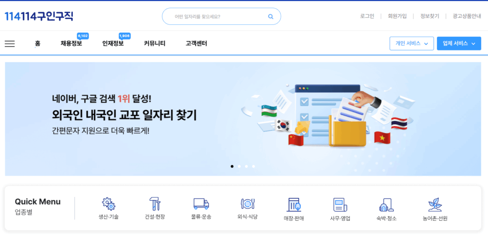The height and width of the screenshot is (237, 488).
Task: Expand the 개인 서비스 dropdown
Action: (x=410, y=43)
